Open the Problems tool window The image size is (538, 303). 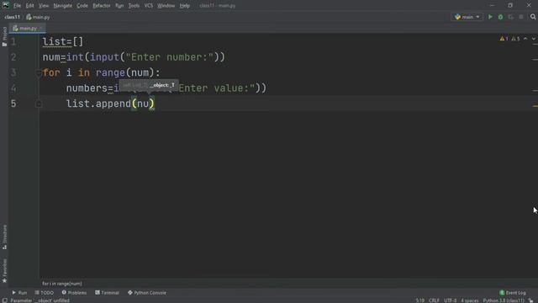[x=74, y=293]
